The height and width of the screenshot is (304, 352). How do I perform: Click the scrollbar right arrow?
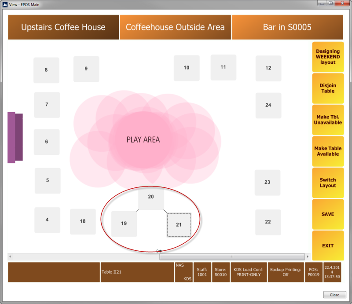tap(308, 256)
